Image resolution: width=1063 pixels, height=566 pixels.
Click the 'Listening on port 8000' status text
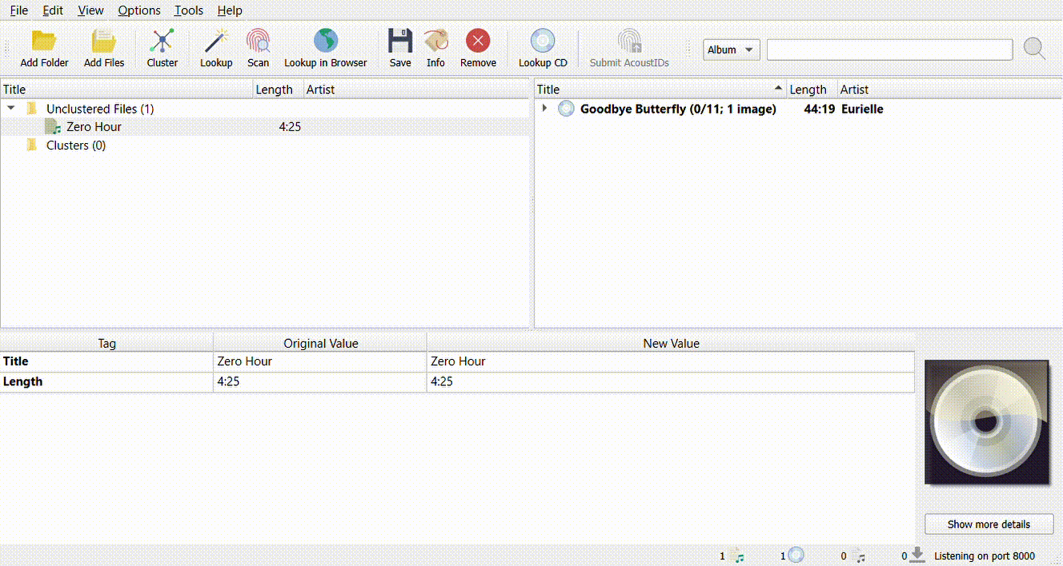(985, 556)
